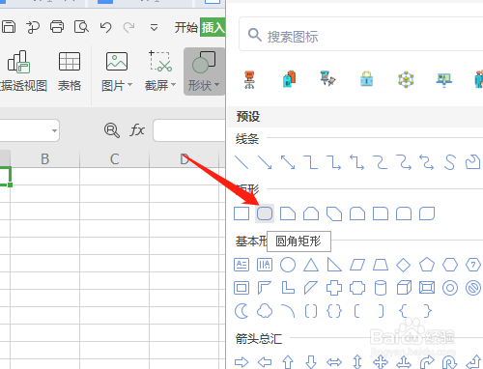Image resolution: width=483 pixels, height=369 pixels.
Task: Select the cylinder can shape
Action: pyautogui.click(x=381, y=288)
